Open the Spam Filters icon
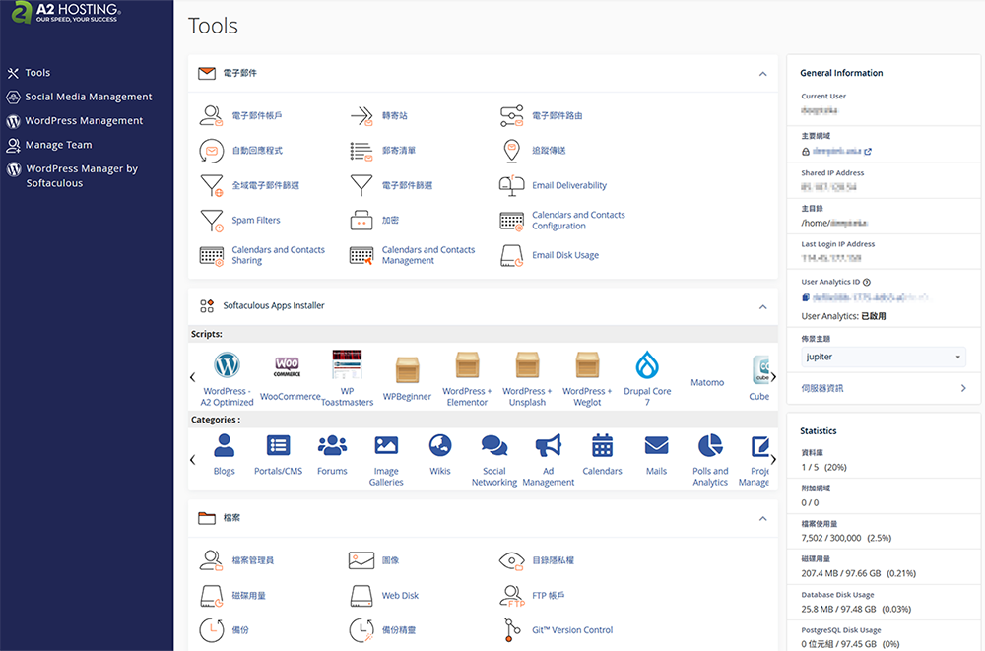Viewport: 985px width, 651px height. point(212,220)
